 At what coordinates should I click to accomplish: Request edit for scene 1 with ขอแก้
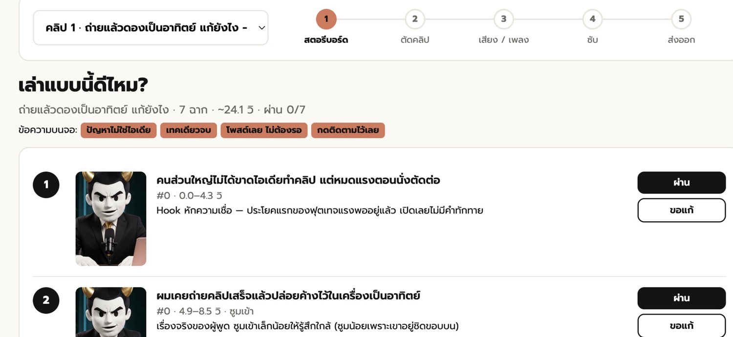(x=682, y=211)
